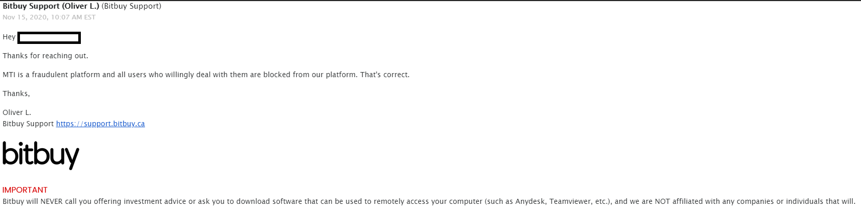This screenshot has width=861, height=210.
Task: Click the word NEVER in the disclaimer
Action: click(x=52, y=201)
